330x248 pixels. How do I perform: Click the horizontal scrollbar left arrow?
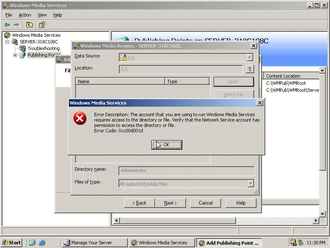point(116,221)
